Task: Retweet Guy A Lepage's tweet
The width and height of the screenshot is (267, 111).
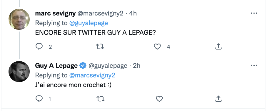Action: coord(101,99)
